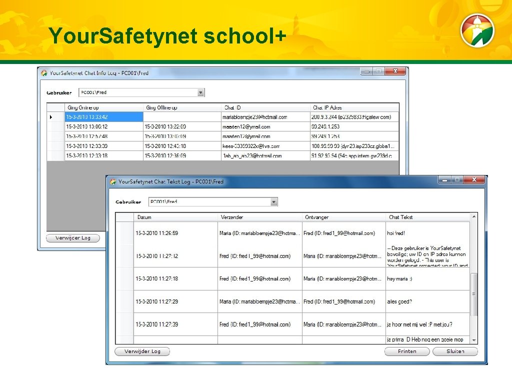Click the Verzender column header
Screen dimensions: 512x384
[259, 217]
